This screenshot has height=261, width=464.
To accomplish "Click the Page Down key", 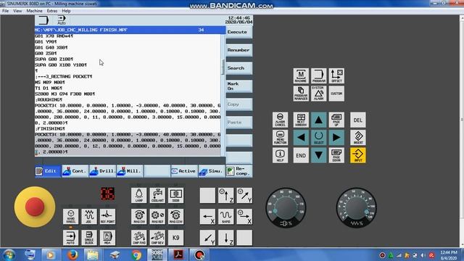I will point(336,155).
